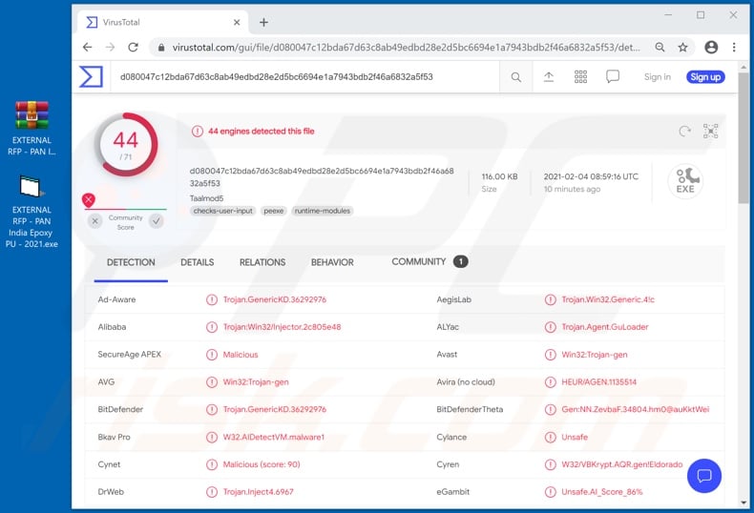Vote harmless with the community checkmark button
The width and height of the screenshot is (754, 513).
tap(157, 221)
